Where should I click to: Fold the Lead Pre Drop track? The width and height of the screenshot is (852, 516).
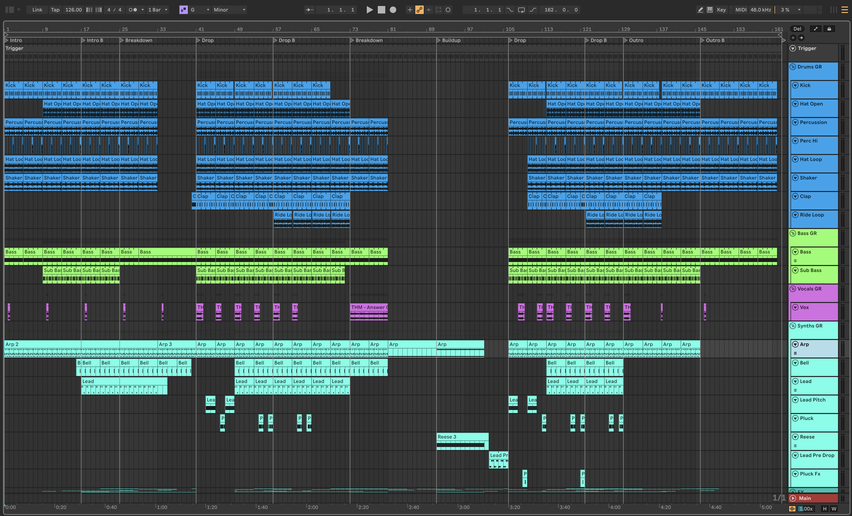[x=795, y=455]
